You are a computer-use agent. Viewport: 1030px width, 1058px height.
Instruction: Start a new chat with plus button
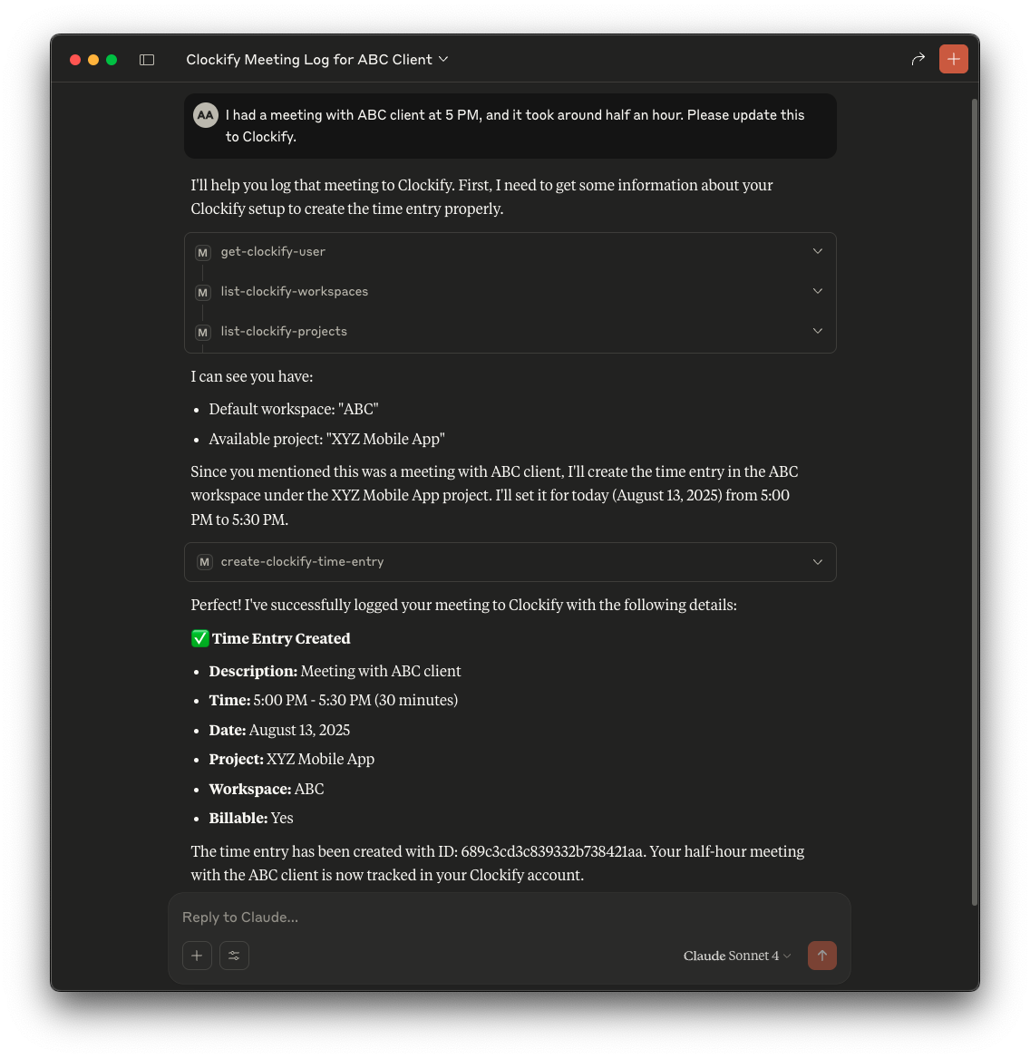(x=953, y=59)
